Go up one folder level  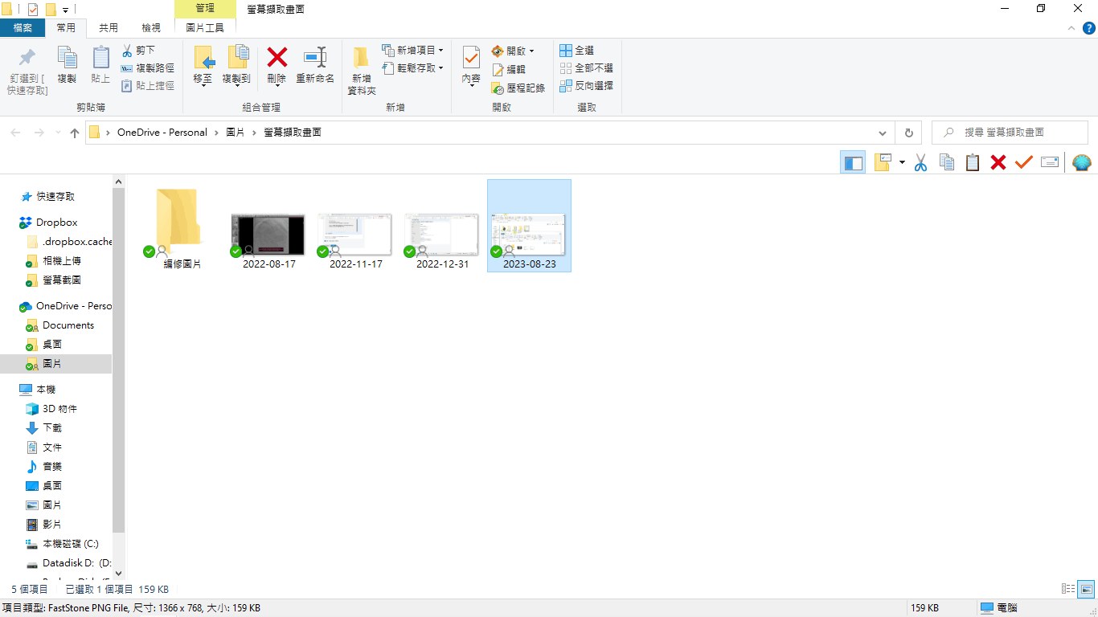[75, 133]
